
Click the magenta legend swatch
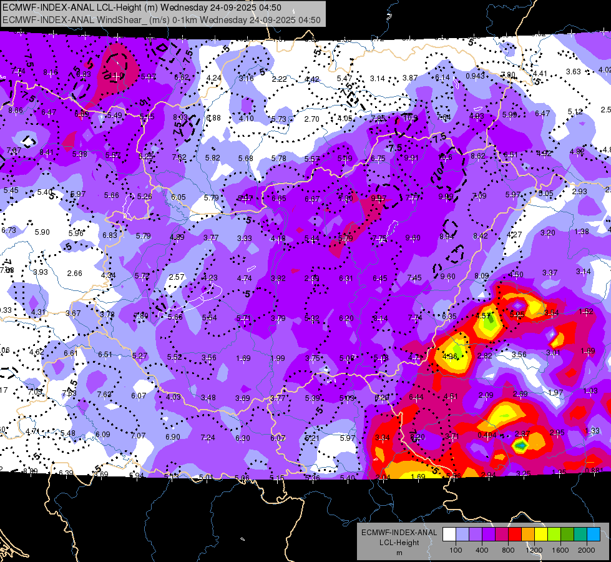pyautogui.click(x=502, y=535)
